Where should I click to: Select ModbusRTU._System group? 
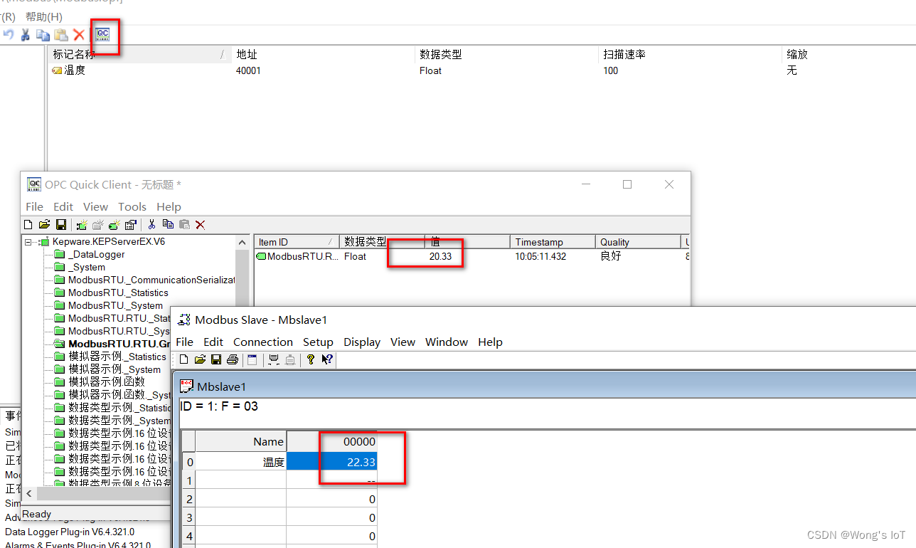tap(115, 305)
